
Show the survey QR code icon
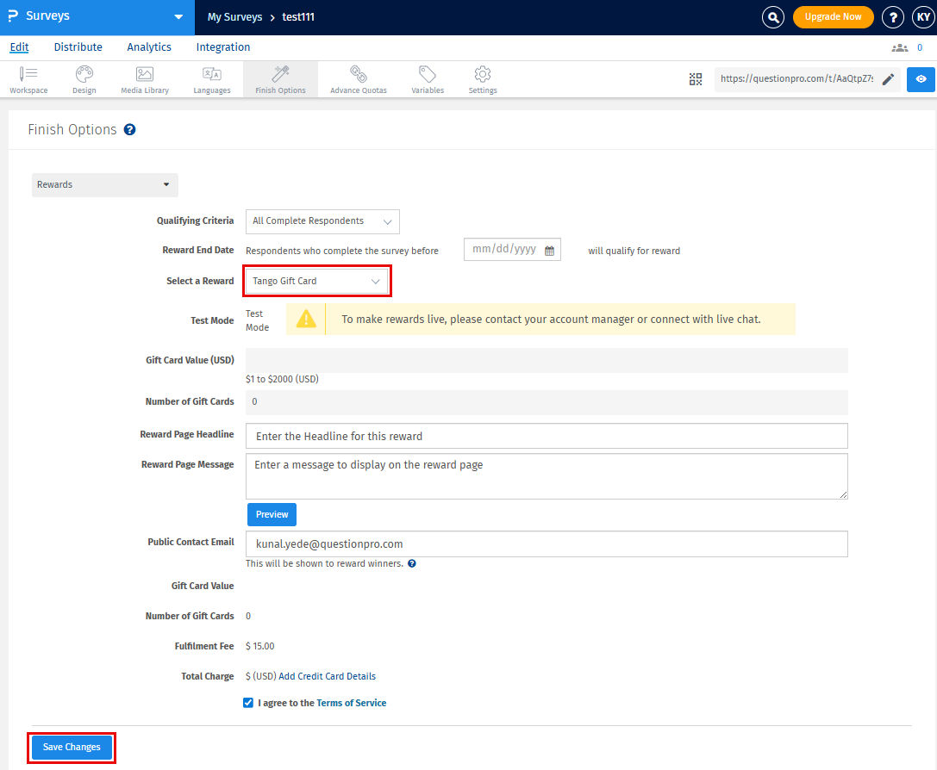tap(696, 79)
